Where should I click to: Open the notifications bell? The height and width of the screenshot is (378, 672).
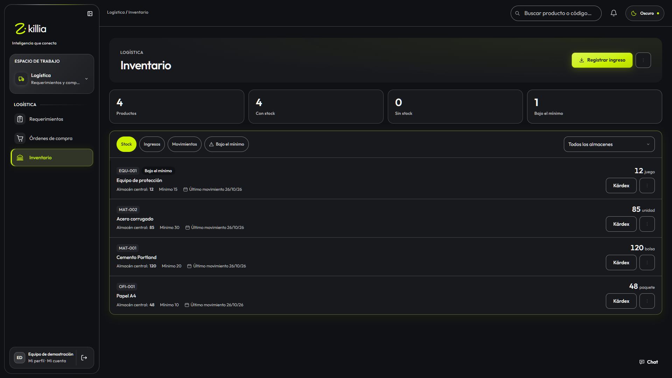tap(614, 13)
